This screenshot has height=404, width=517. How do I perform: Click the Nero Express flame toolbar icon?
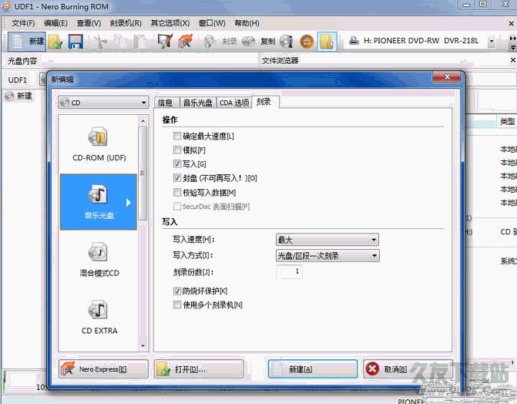click(185, 42)
